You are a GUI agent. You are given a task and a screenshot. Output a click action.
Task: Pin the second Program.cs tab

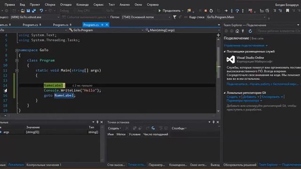[40, 25]
